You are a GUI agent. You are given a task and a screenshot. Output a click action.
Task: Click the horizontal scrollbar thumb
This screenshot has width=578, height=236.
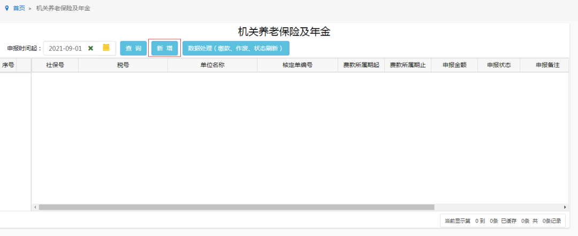coord(237,207)
